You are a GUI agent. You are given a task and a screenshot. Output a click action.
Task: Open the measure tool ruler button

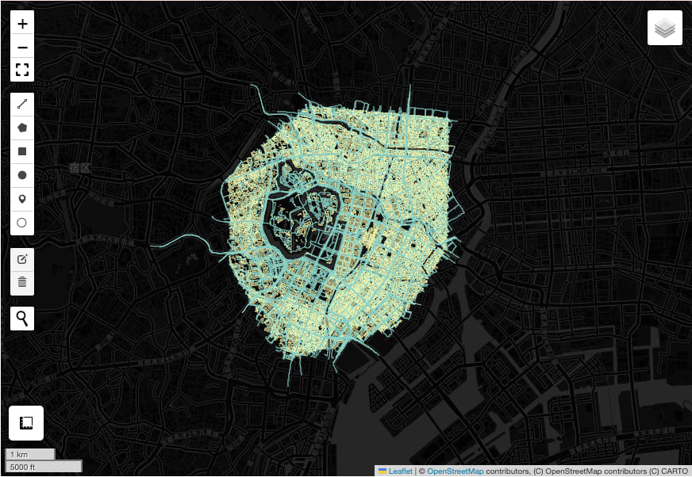click(x=26, y=423)
